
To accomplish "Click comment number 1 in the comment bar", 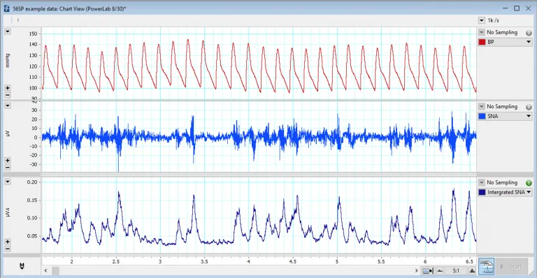I will click(17, 20).
